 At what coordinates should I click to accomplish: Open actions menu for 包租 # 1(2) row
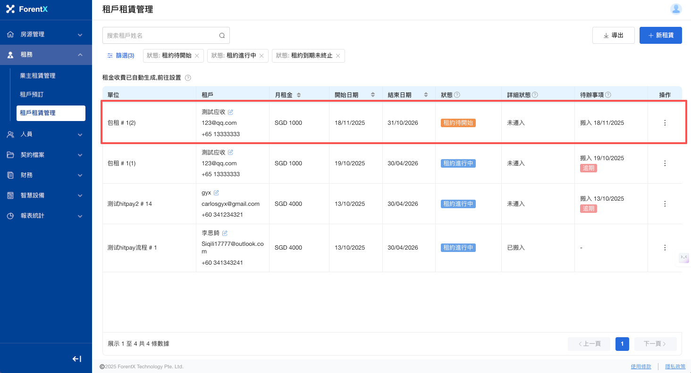pos(665,123)
